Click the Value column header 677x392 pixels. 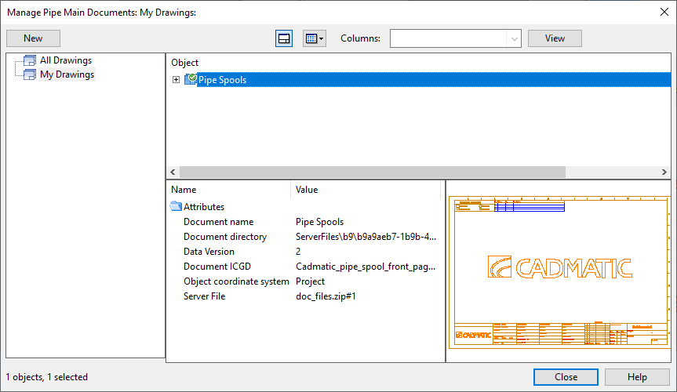[x=307, y=190]
